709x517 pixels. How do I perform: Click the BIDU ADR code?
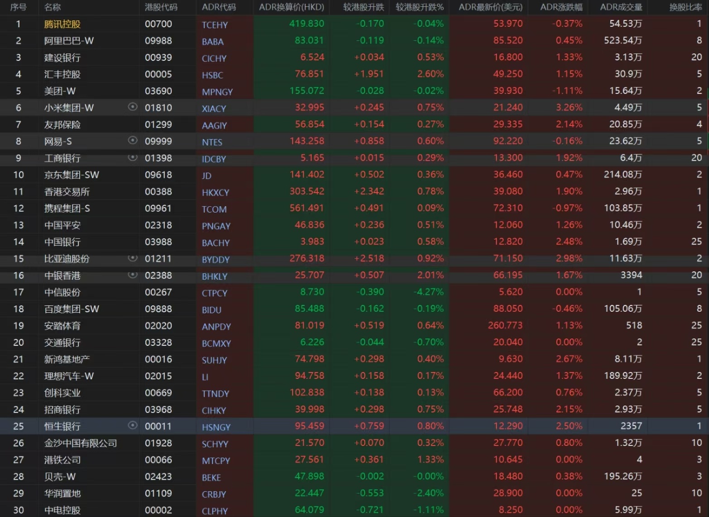212,310
